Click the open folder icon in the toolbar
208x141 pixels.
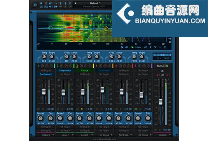click(41, 7)
